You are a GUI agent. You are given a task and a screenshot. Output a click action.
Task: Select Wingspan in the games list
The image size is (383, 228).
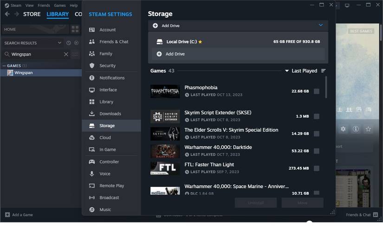pos(23,73)
